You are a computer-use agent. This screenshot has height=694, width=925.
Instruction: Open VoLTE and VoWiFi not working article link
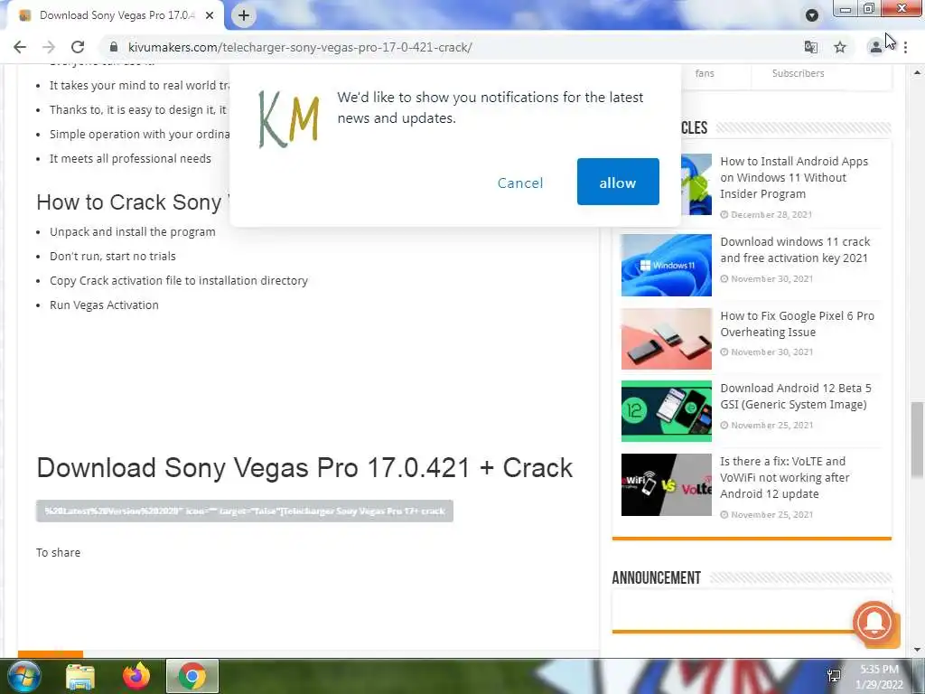tap(785, 477)
